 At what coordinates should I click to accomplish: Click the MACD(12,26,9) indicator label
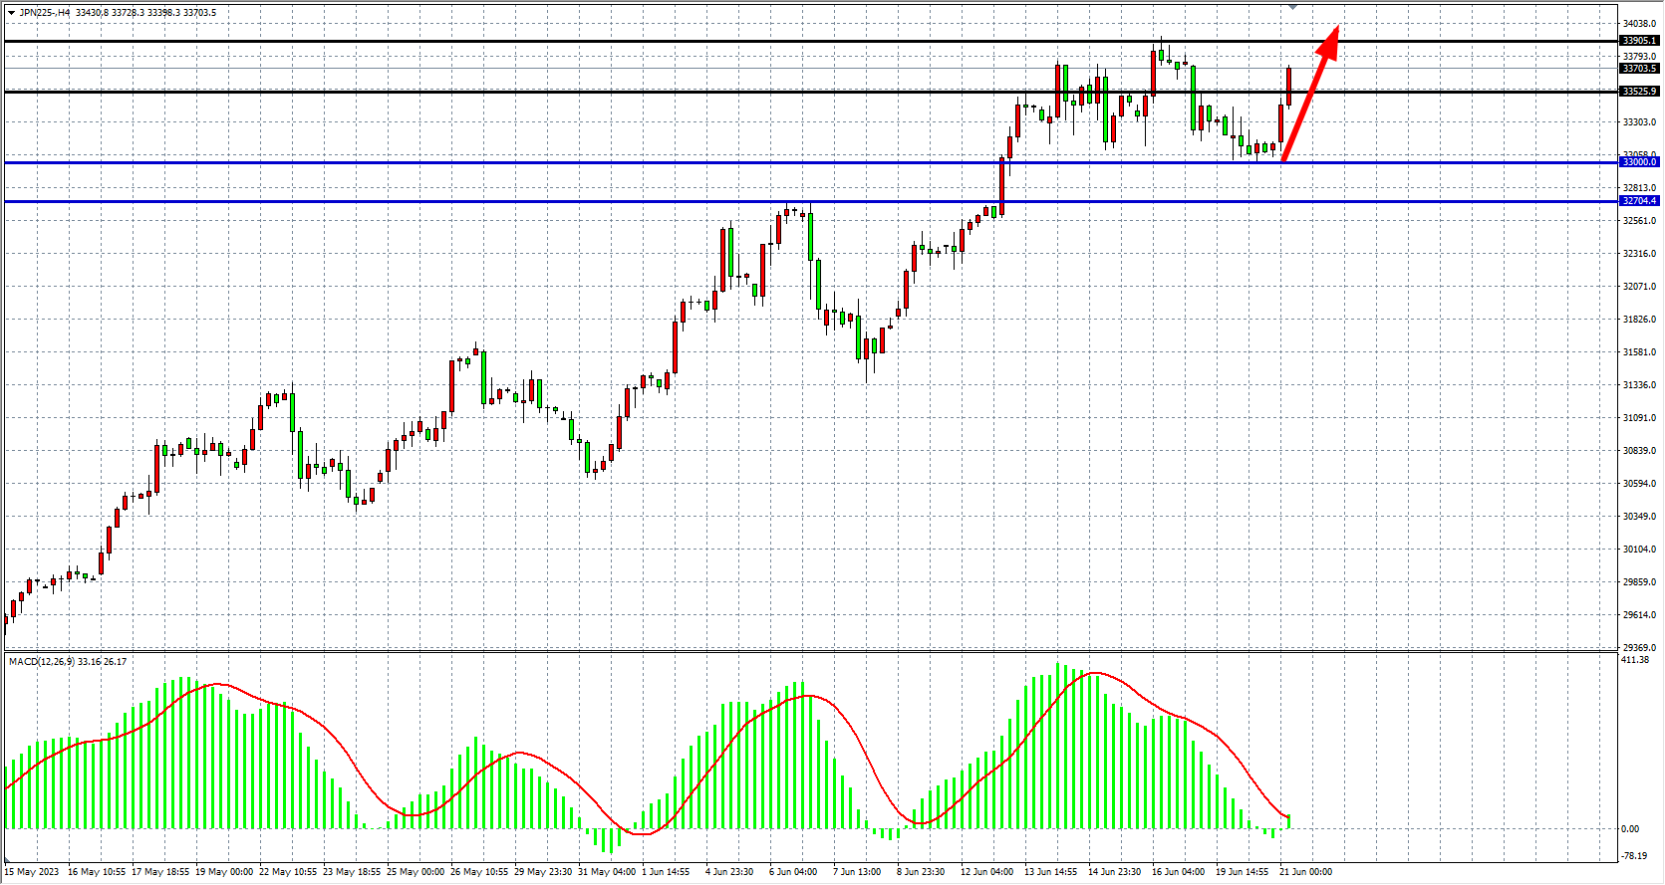point(41,662)
